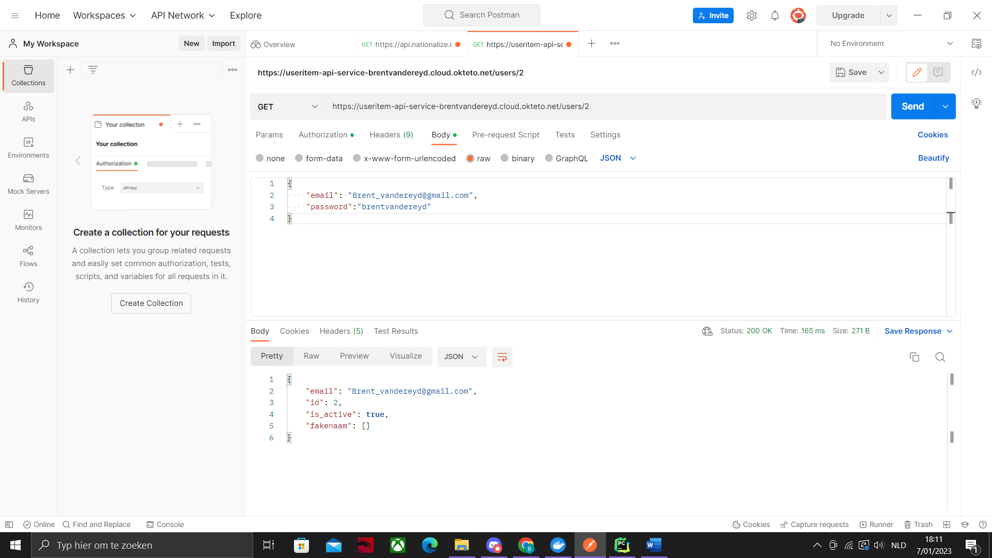
Task: Open the Environments sidebar panel
Action: [28, 148]
